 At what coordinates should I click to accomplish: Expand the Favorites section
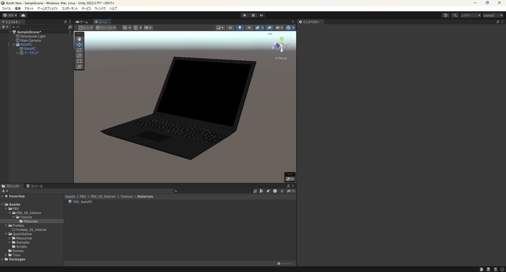[2, 196]
